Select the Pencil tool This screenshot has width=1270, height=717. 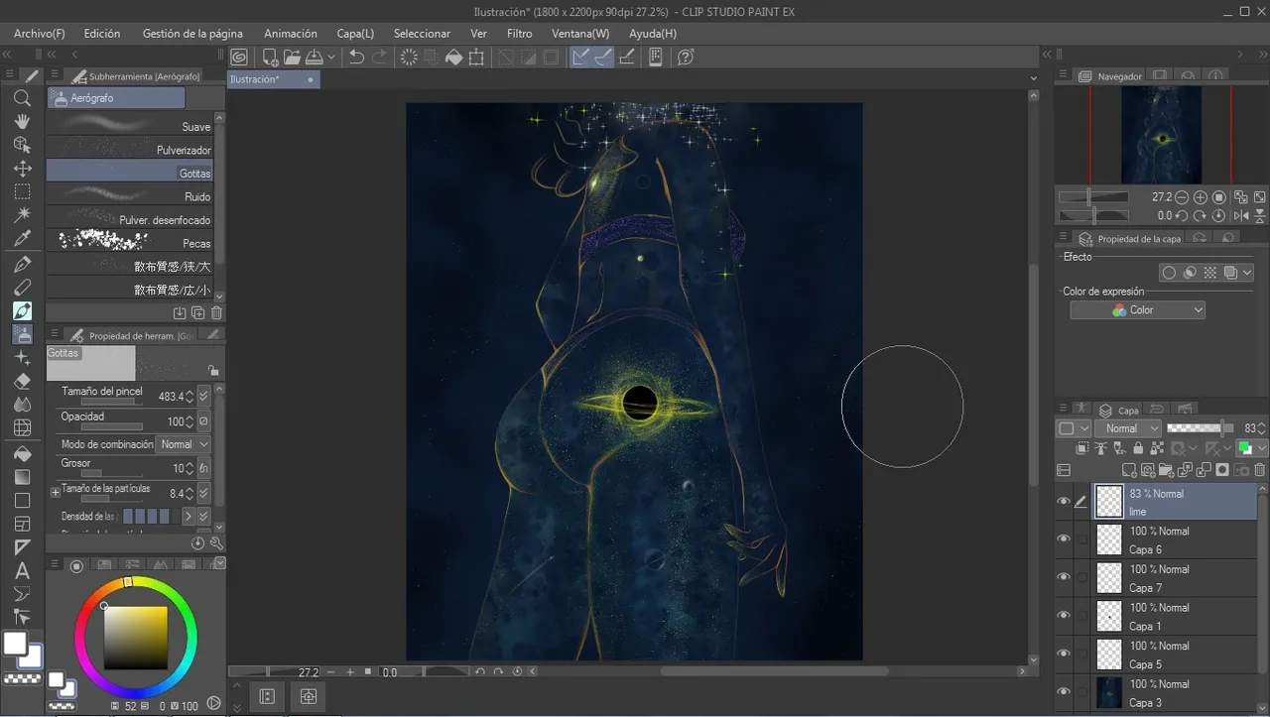pyautogui.click(x=22, y=288)
